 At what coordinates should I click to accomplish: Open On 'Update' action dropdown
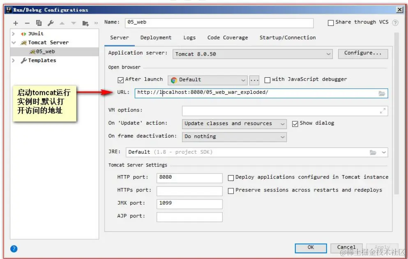[x=234, y=124]
